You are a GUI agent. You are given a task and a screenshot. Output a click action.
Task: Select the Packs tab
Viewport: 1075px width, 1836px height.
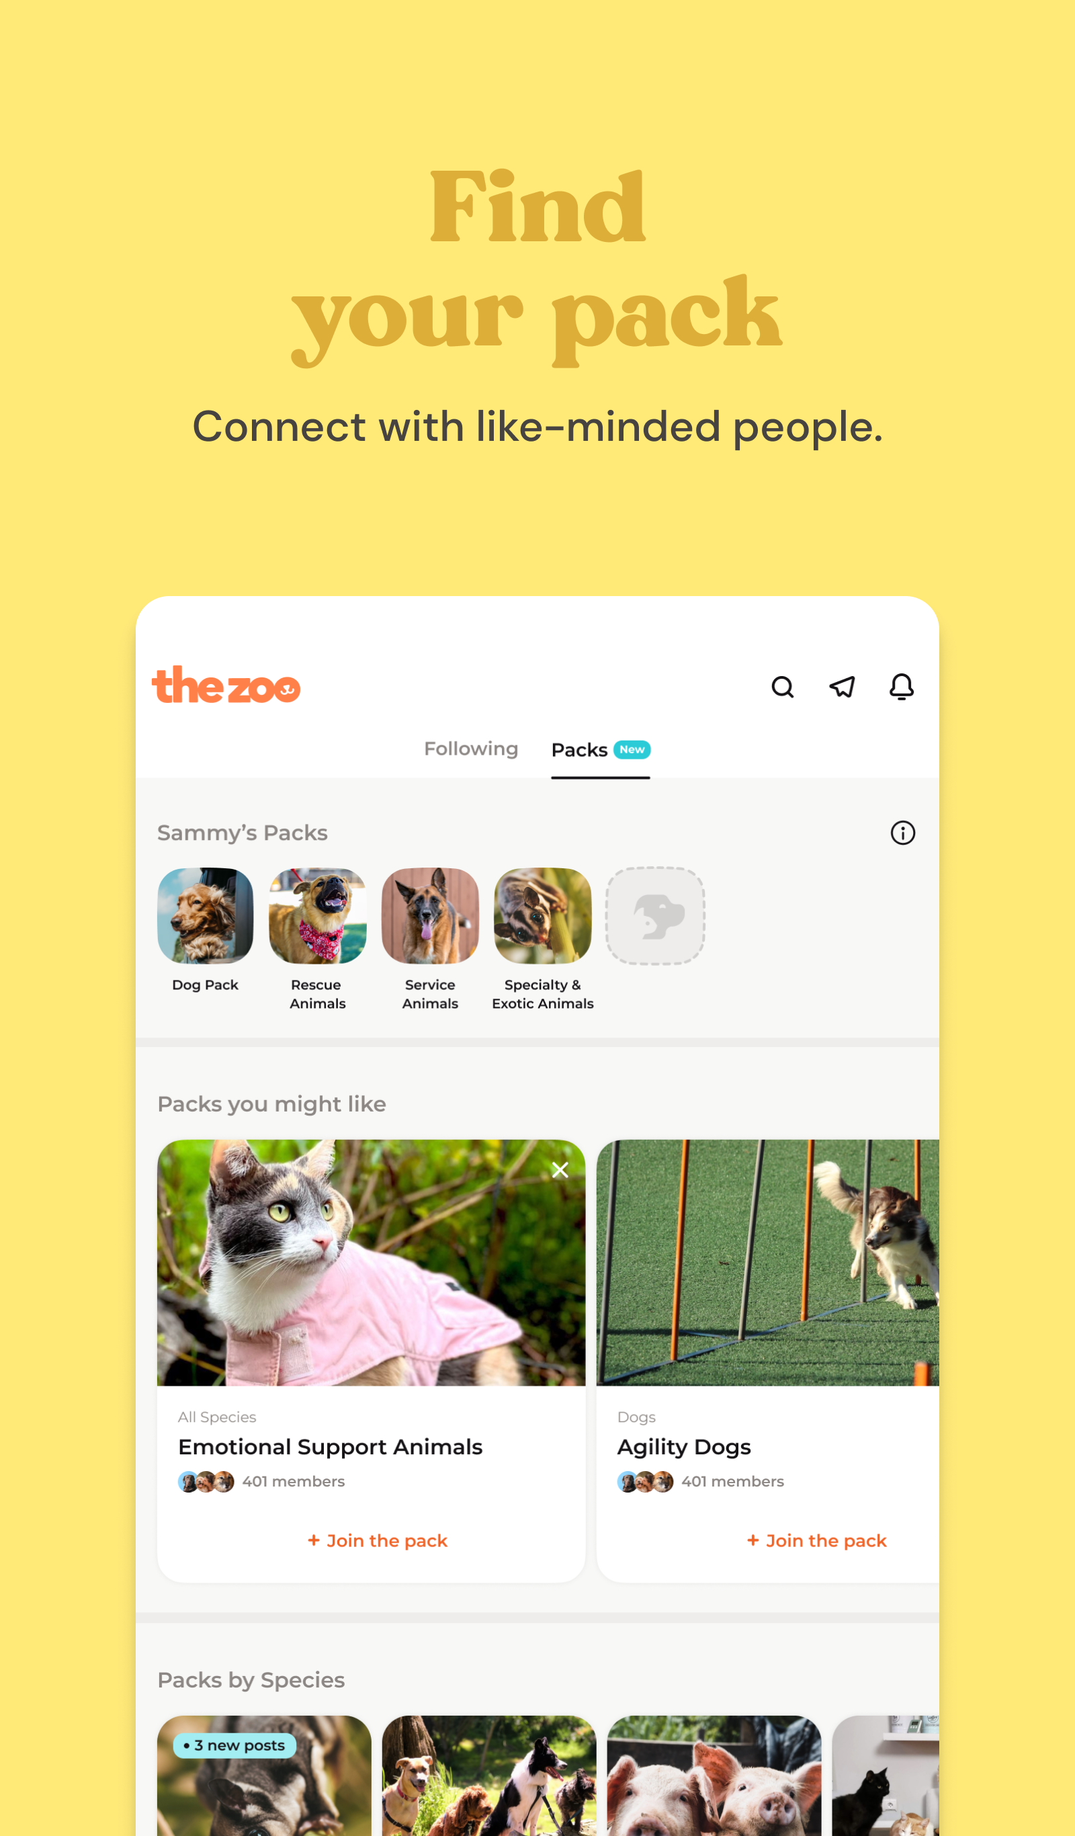tap(600, 751)
